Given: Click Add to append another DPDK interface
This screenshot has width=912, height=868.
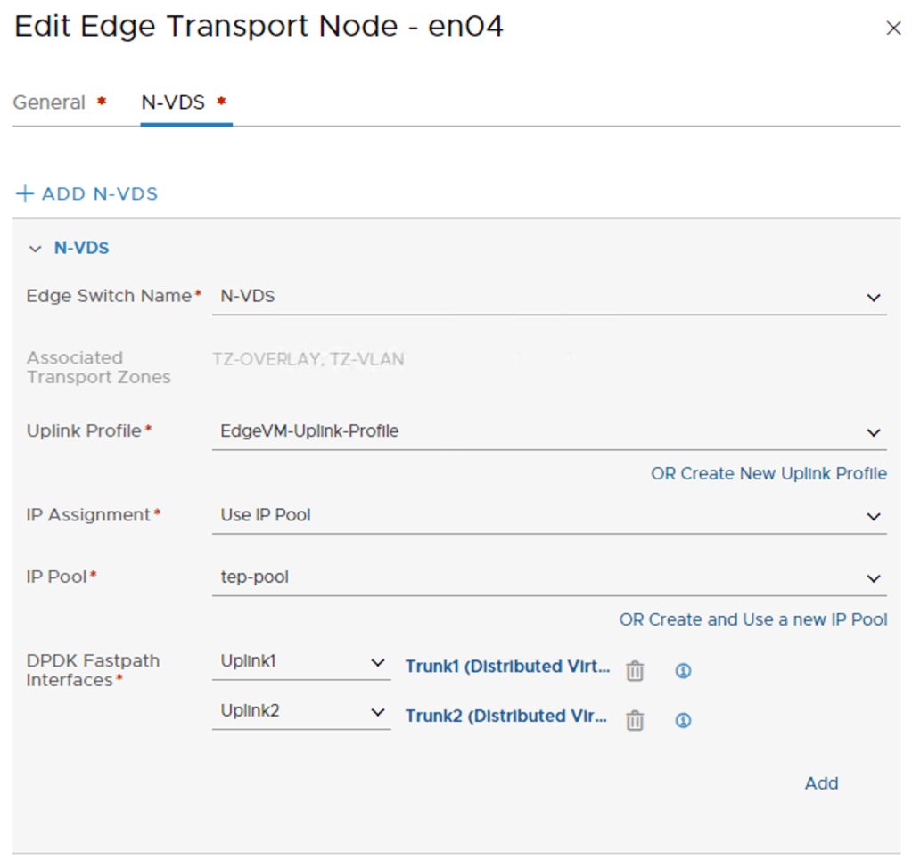Looking at the screenshot, I should click(821, 783).
